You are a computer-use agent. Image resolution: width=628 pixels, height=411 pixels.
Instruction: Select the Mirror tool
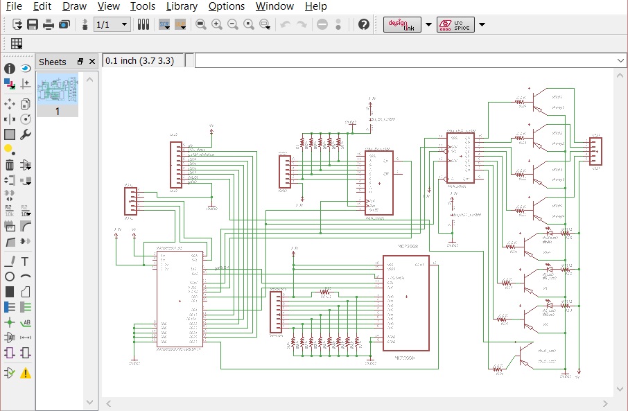(x=8, y=119)
